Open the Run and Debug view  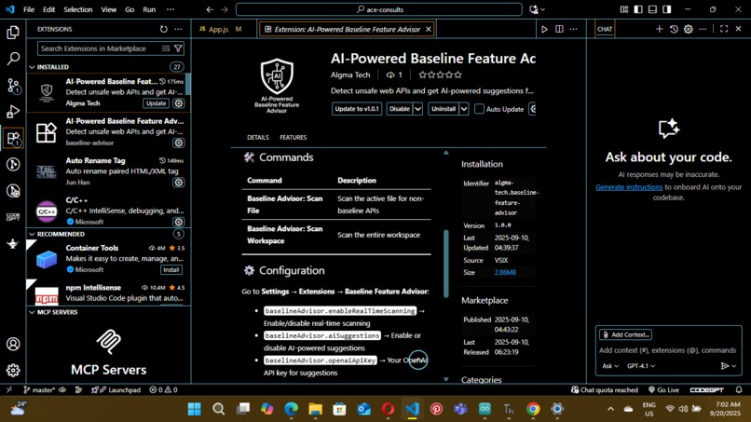click(x=13, y=112)
